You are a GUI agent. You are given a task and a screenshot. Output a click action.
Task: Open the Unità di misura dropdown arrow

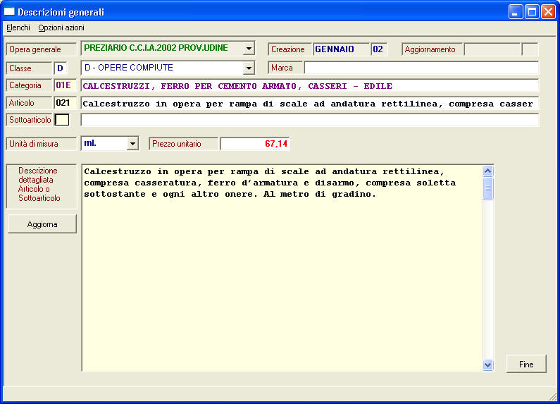(x=132, y=144)
